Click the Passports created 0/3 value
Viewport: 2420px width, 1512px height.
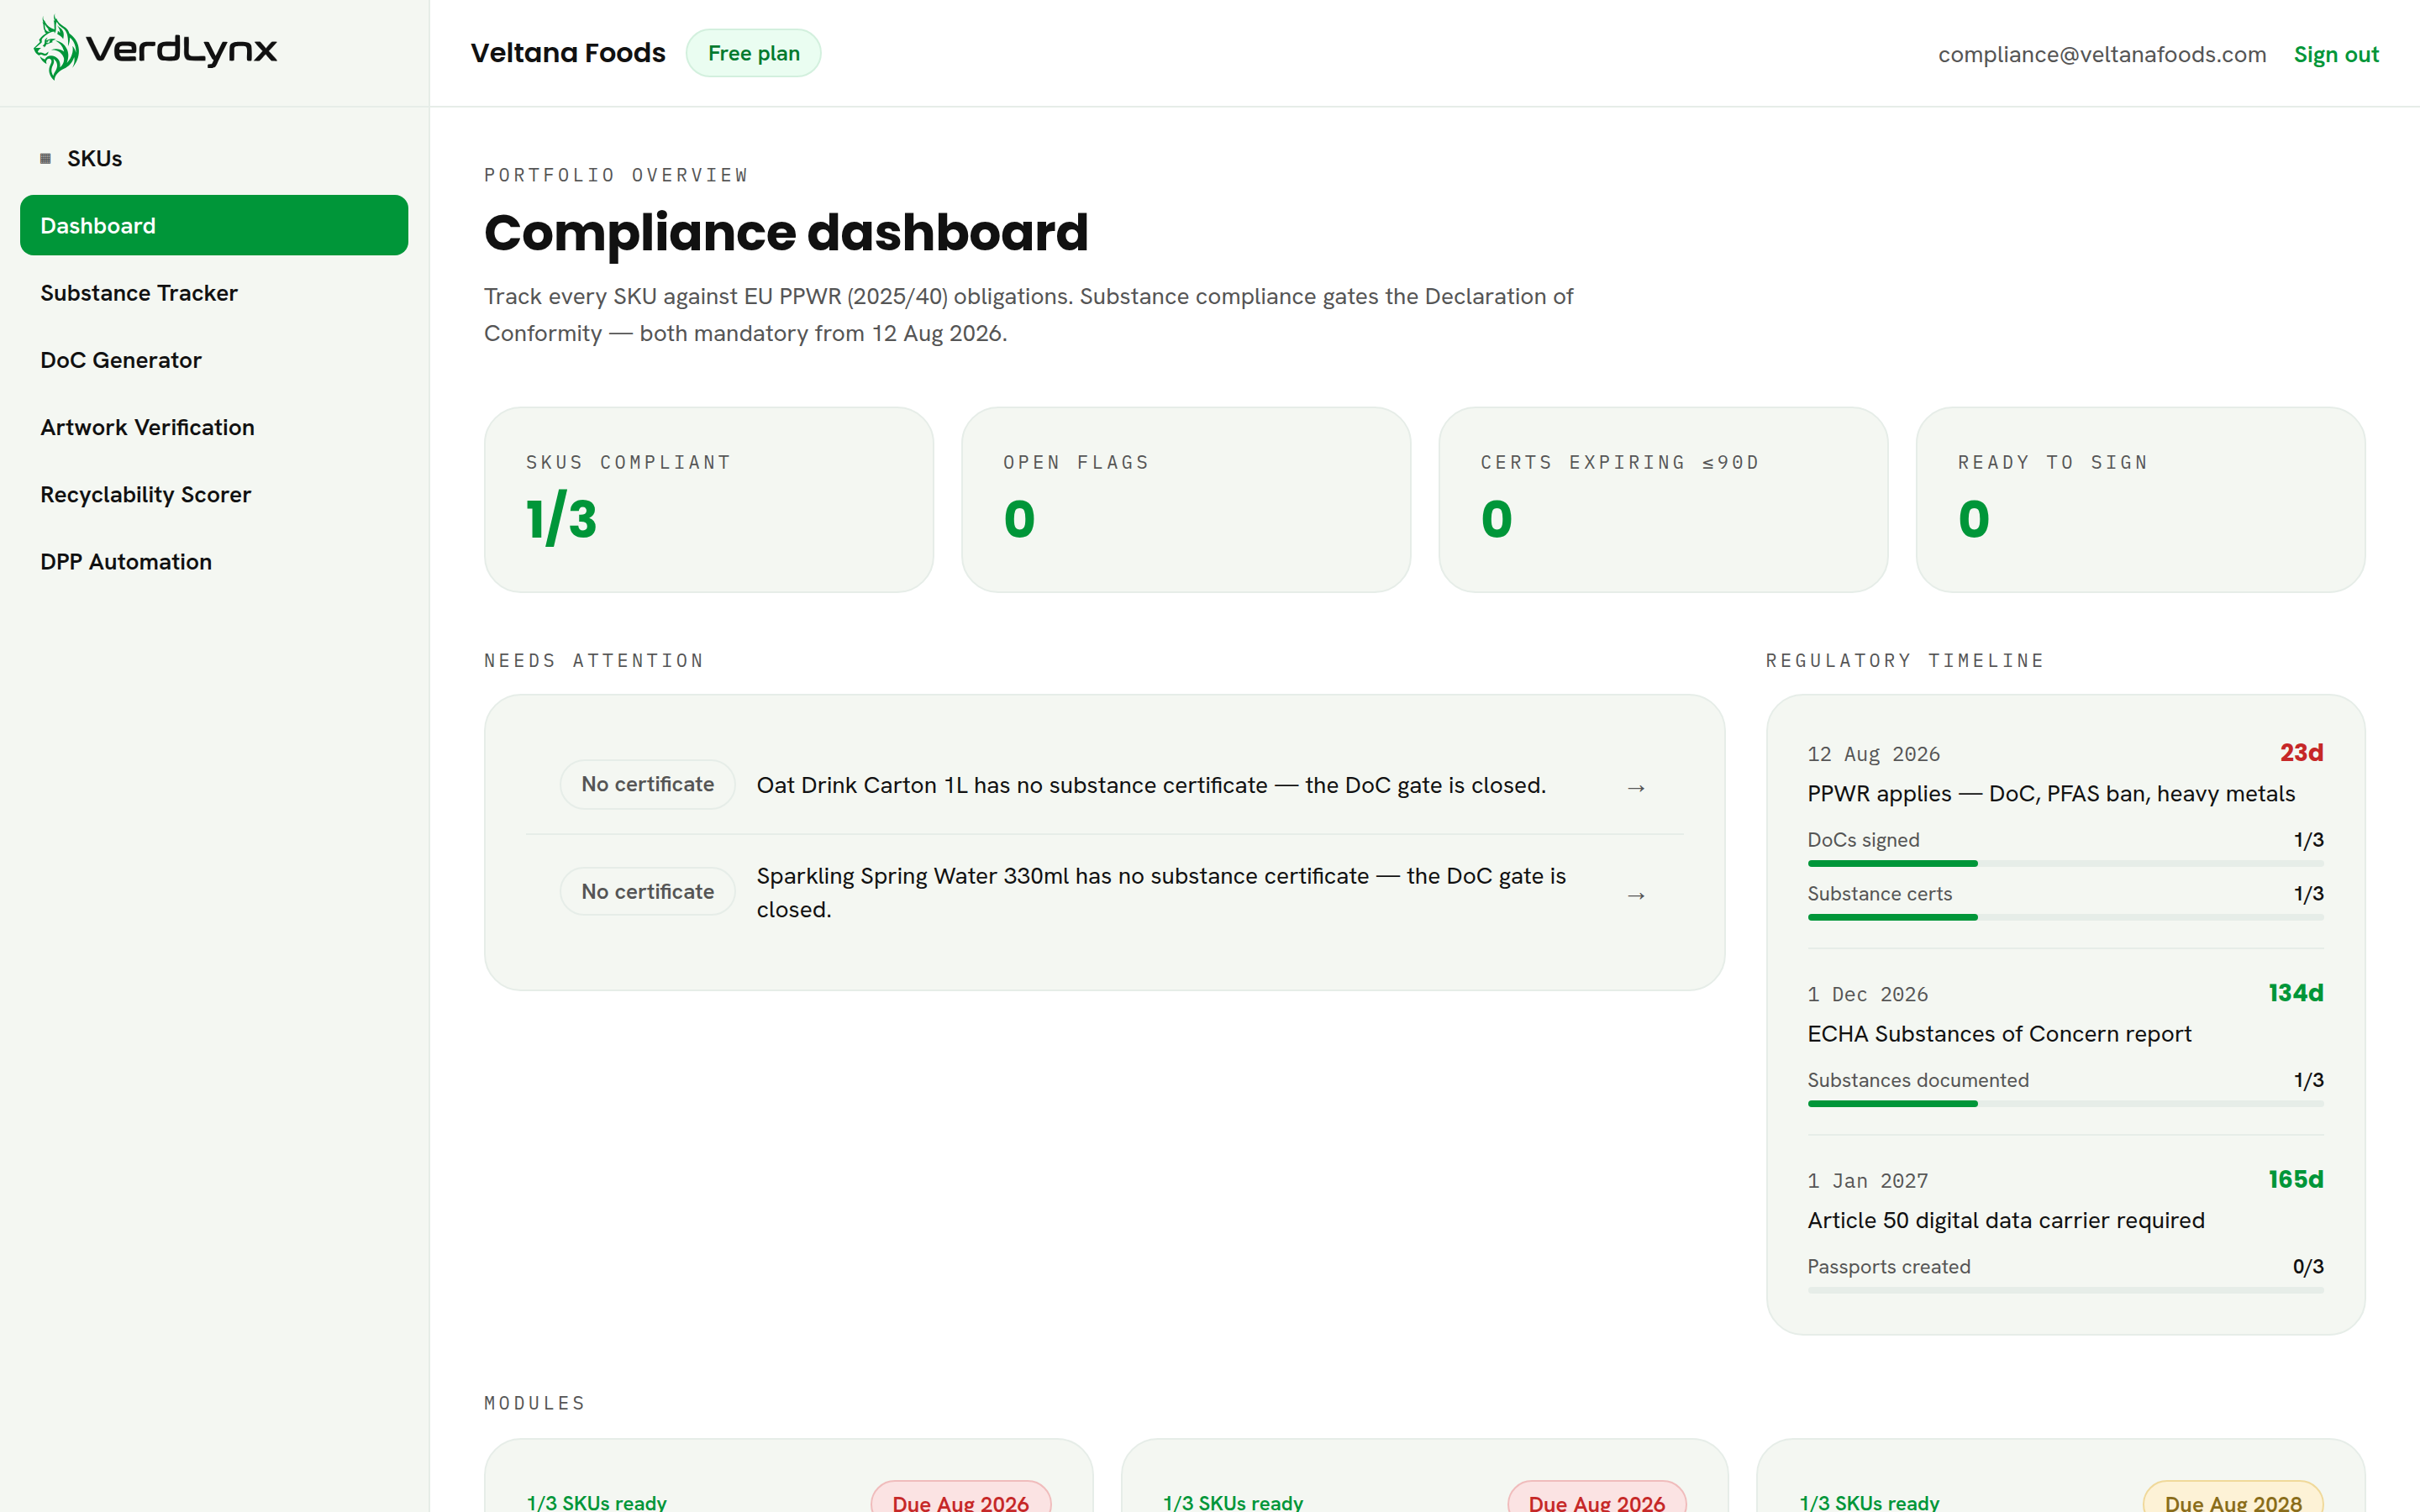click(x=2308, y=1266)
